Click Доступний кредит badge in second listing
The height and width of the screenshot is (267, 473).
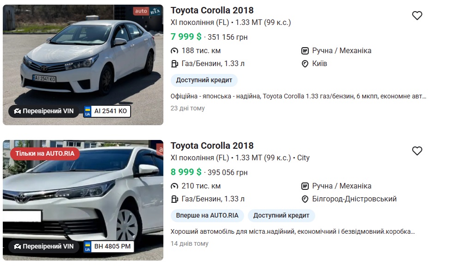[x=281, y=215]
